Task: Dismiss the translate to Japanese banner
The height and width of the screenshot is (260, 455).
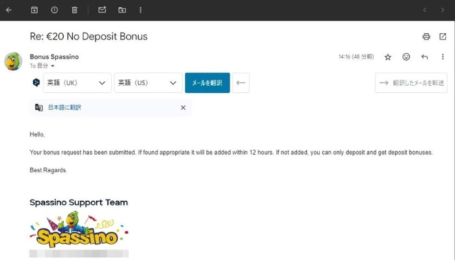Action: pyautogui.click(x=183, y=107)
